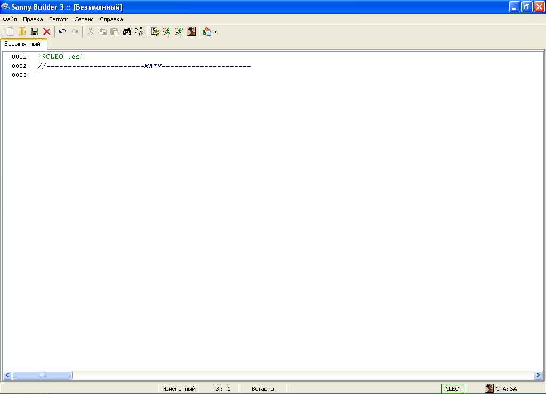The height and width of the screenshot is (394, 546).
Task: Click the flower-and-pages tools icon
Action: tap(207, 31)
